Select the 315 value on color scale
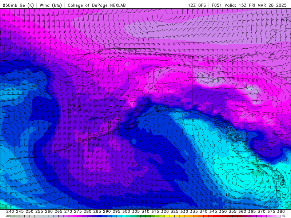 pyautogui.click(x=155, y=211)
